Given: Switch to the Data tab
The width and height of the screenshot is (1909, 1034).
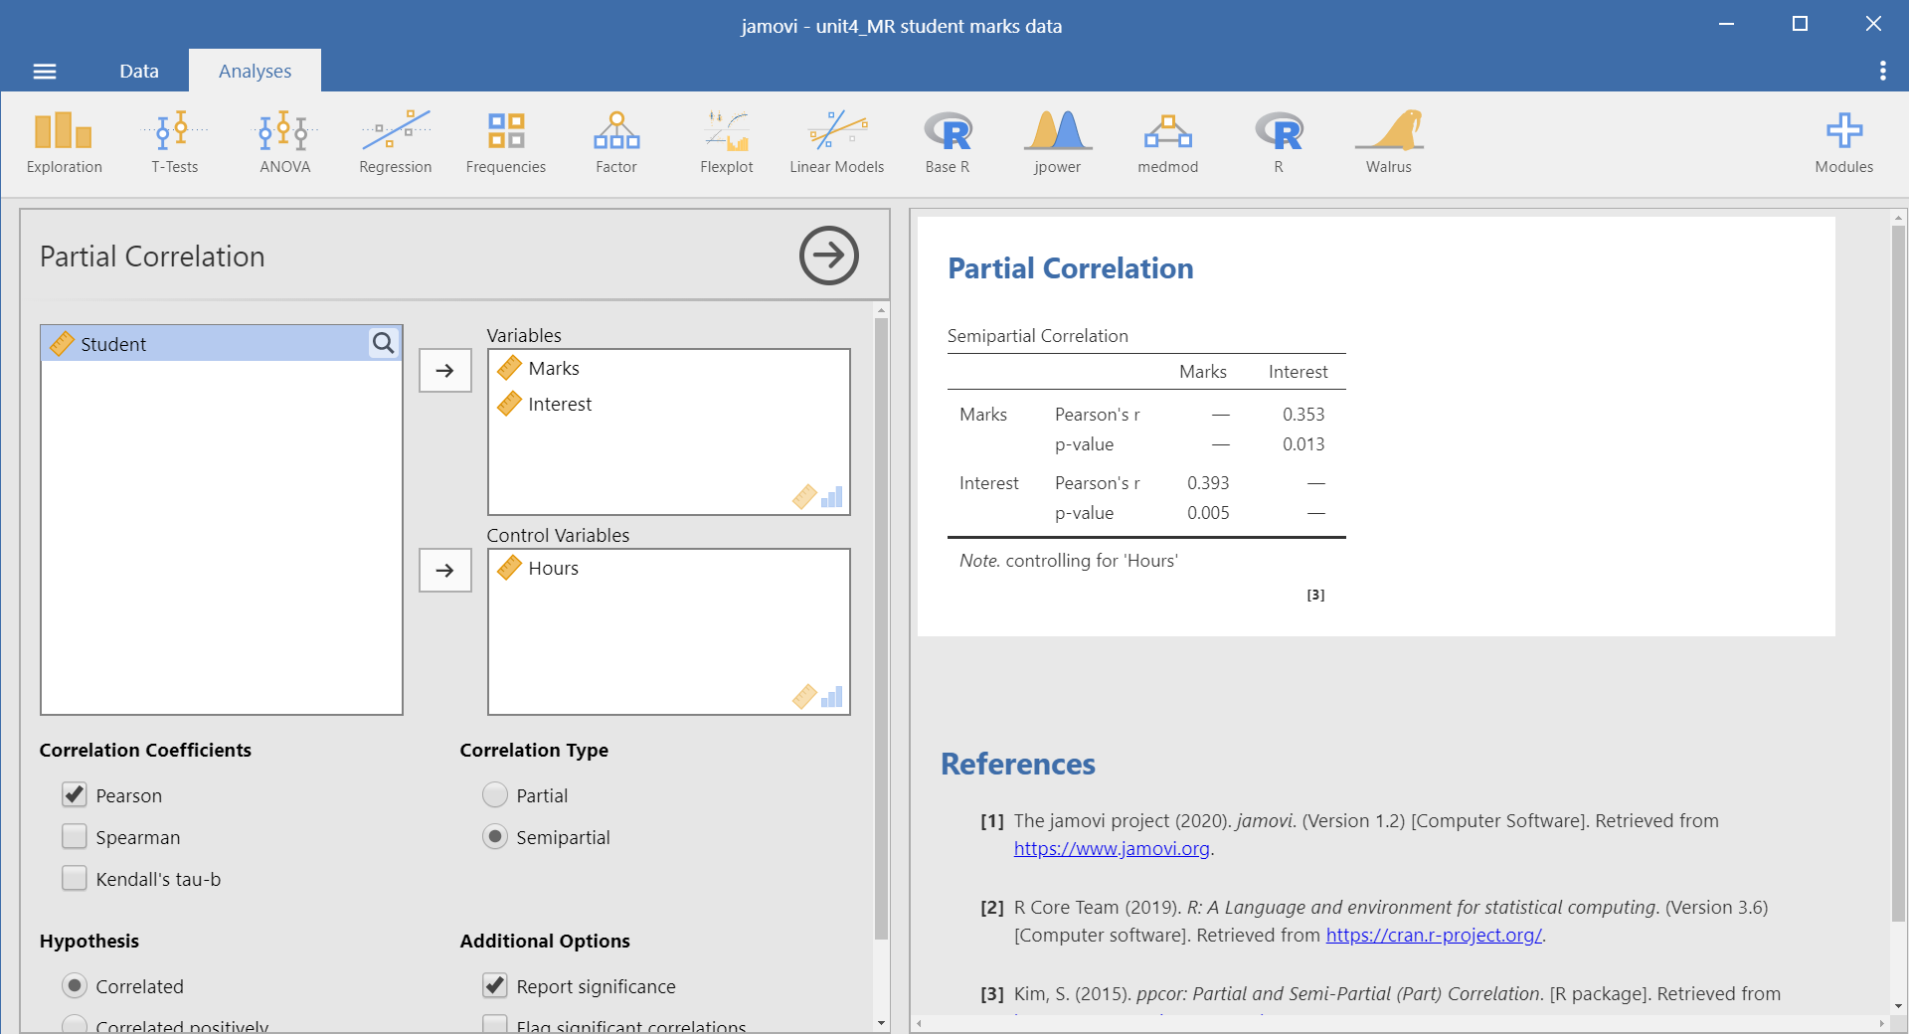Looking at the screenshot, I should 139,71.
